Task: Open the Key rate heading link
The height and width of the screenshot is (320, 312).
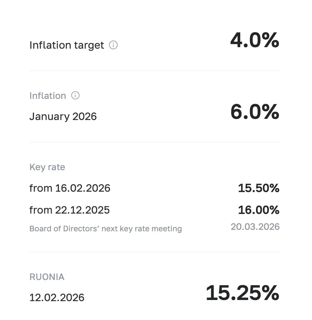Action: pos(47,167)
